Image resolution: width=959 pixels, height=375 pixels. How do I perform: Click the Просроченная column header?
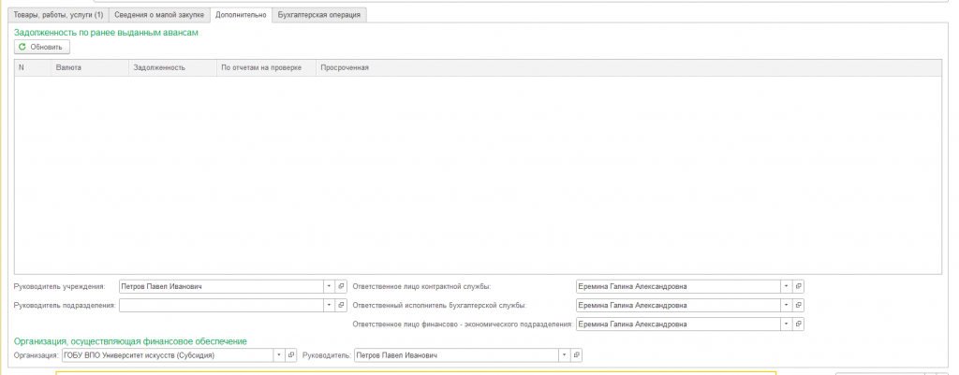pos(628,67)
